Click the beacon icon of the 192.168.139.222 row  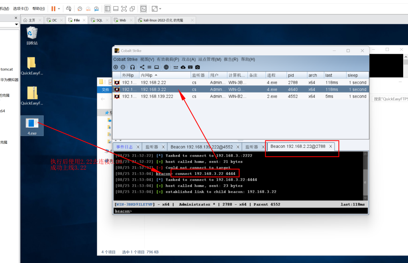(x=117, y=96)
